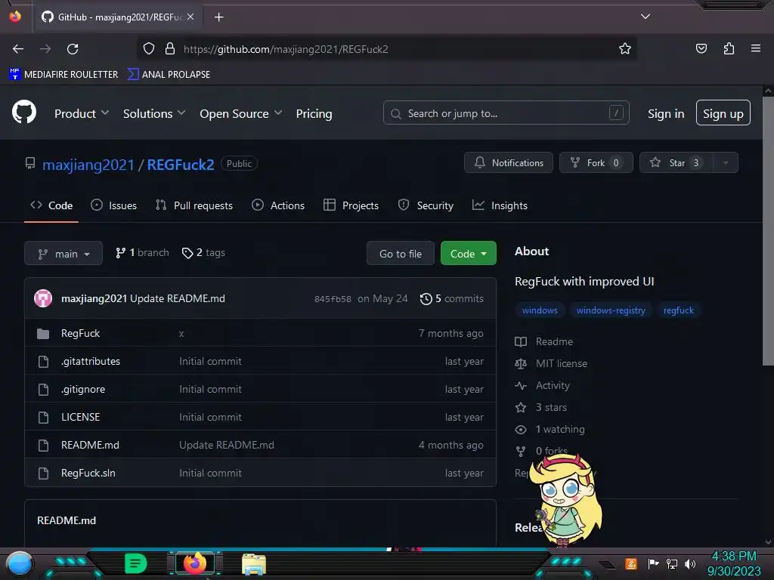Switch to the Security tab
This screenshot has width=774, height=580.
click(x=426, y=205)
